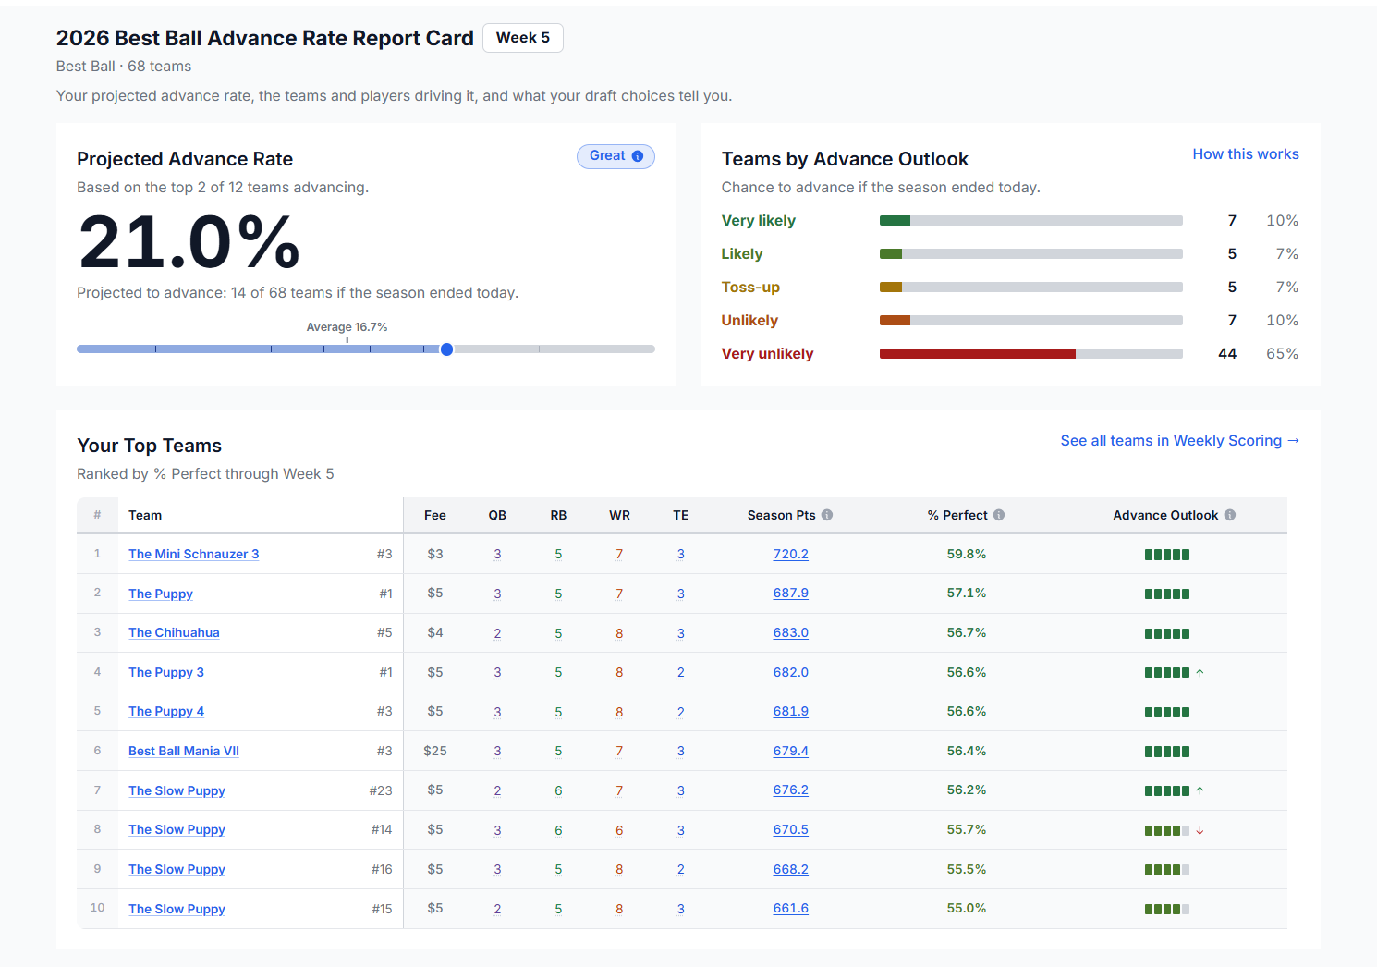This screenshot has height=967, width=1377.
Task: Click season points 661.6
Action: coord(791,908)
